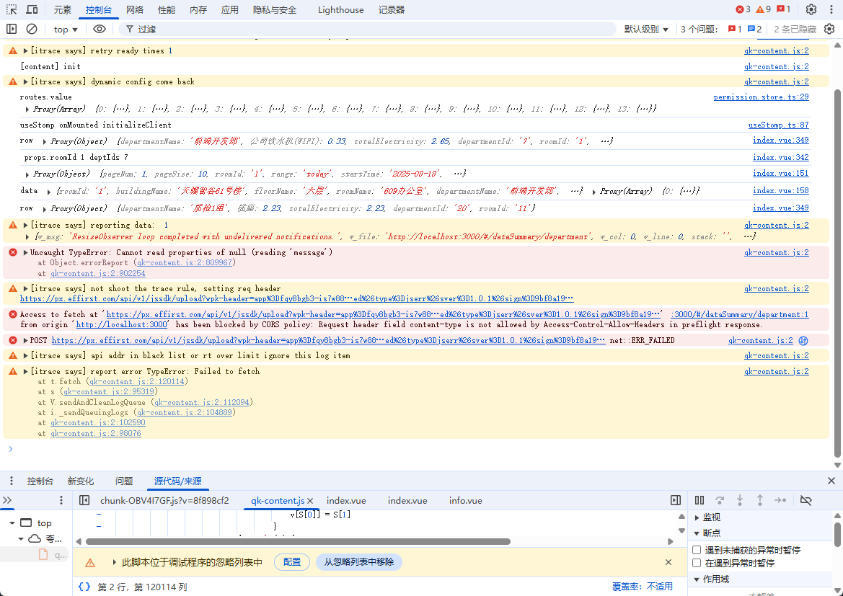Collapse the Scope section
The height and width of the screenshot is (596, 843).
click(697, 579)
